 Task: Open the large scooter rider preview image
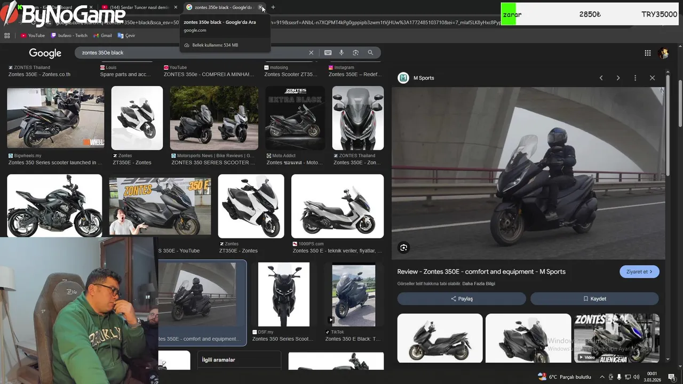tap(528, 173)
